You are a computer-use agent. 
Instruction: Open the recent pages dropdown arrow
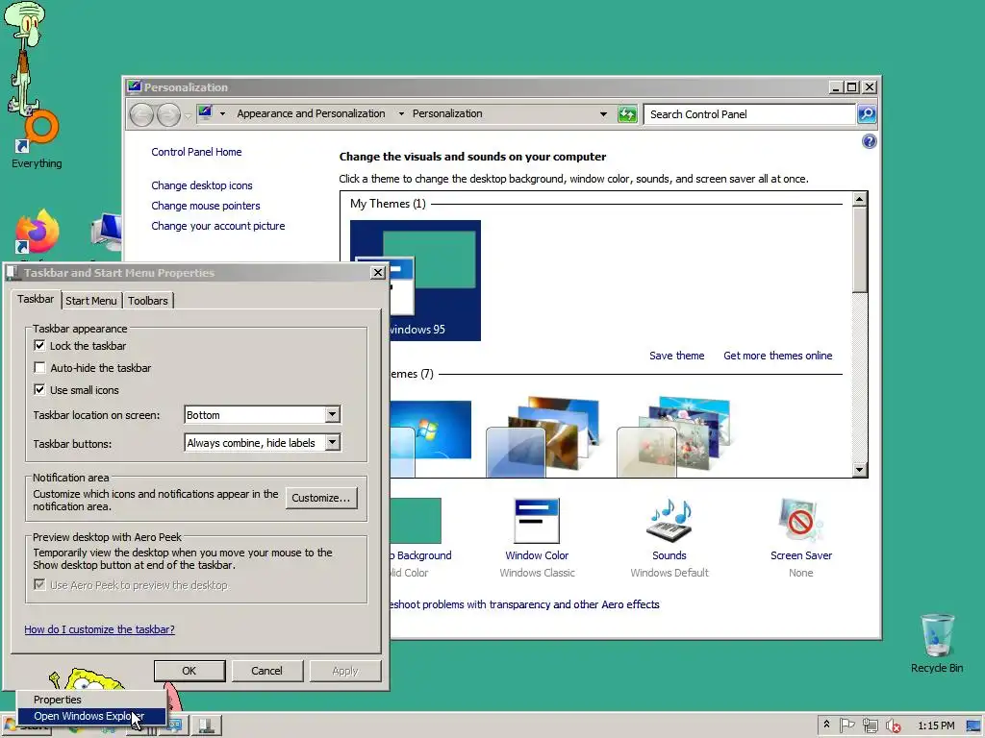click(188, 115)
